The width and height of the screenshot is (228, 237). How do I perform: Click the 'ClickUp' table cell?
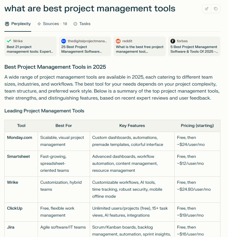point(21,212)
